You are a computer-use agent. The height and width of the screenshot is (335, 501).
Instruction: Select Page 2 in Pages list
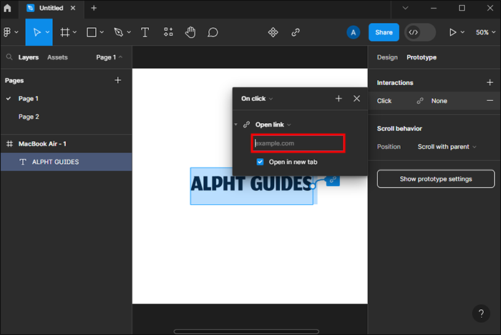point(29,116)
